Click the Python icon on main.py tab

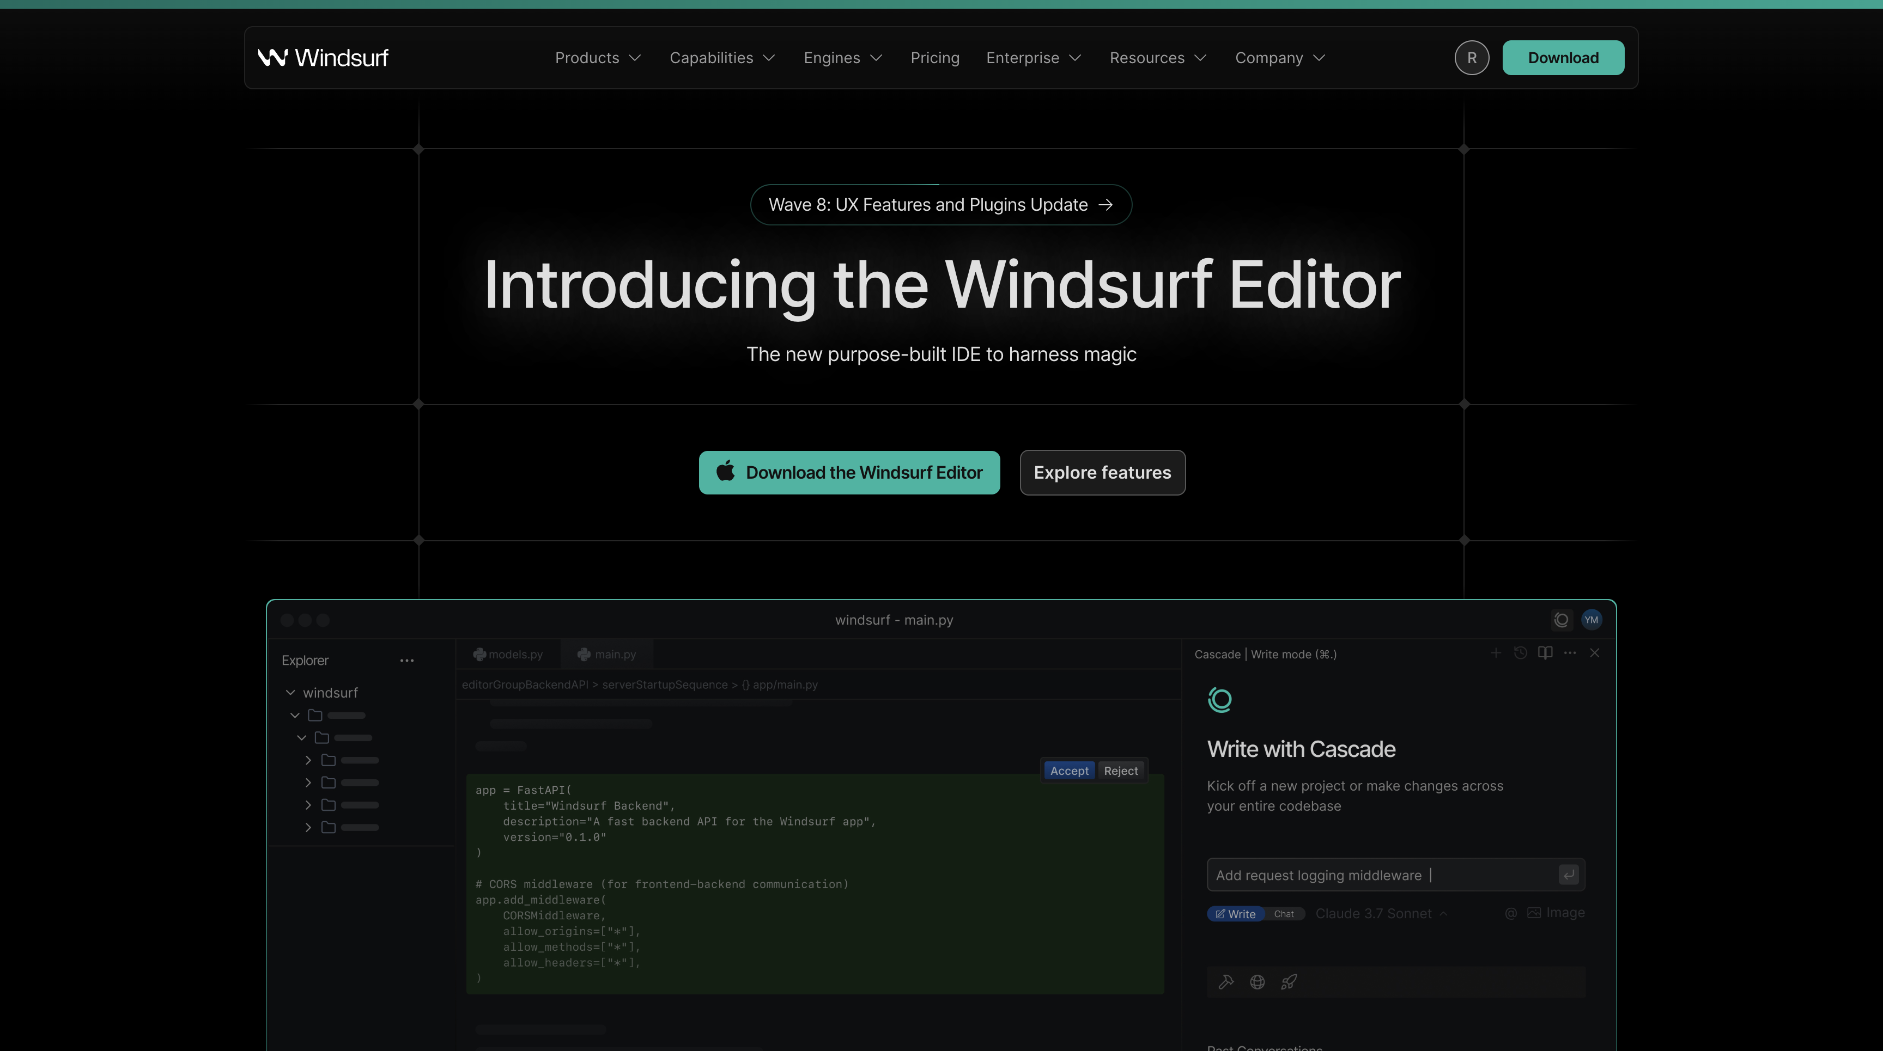[584, 655]
